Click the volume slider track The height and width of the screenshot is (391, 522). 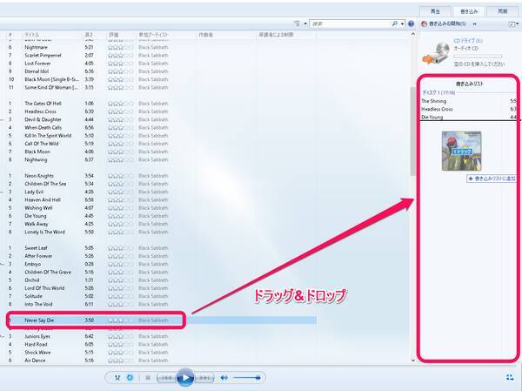coord(247,378)
